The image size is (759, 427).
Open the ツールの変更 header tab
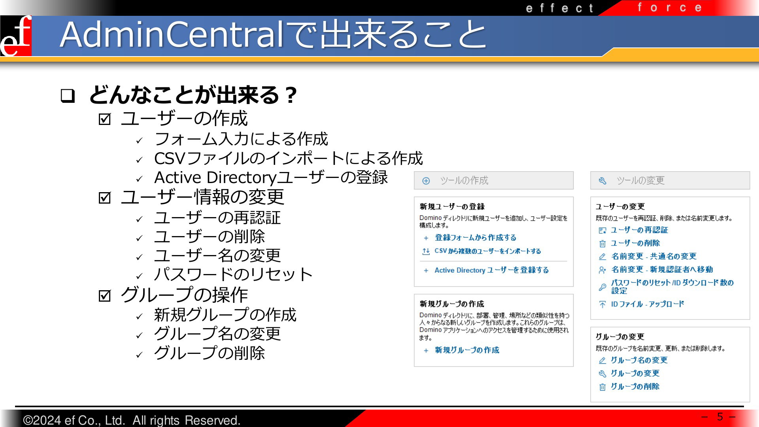[x=670, y=180]
